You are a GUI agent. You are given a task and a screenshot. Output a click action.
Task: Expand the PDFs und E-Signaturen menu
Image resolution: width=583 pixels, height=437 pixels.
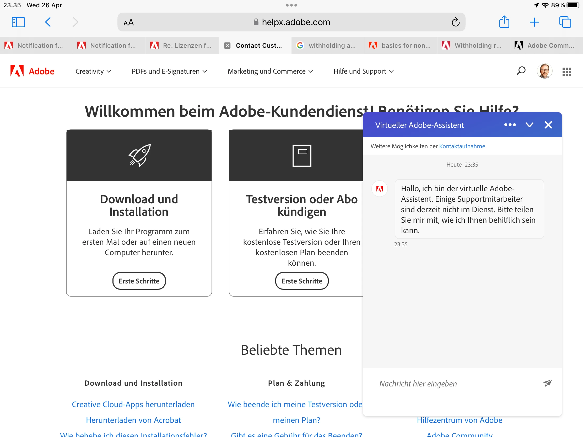click(x=169, y=71)
